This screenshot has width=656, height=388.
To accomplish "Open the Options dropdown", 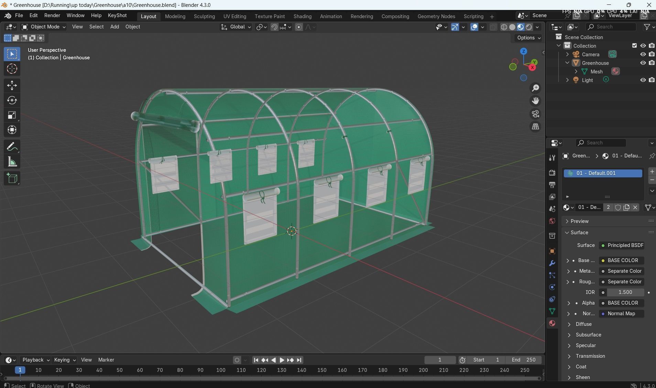I will pos(528,38).
